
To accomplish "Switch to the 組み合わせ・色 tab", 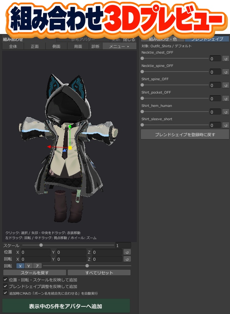I will [x=163, y=39].
